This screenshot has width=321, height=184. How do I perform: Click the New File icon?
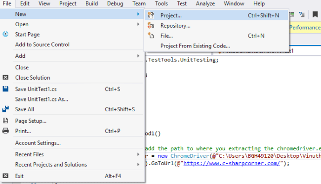151,36
